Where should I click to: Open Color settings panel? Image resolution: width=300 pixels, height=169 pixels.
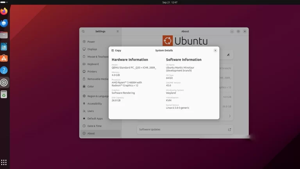(x=100, y=86)
